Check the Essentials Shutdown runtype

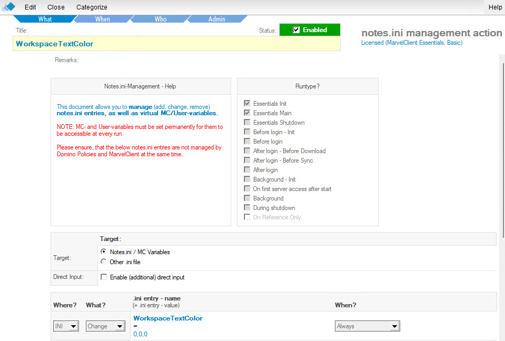pyautogui.click(x=247, y=122)
